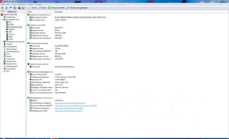Select the 2 DDR2 DIMM value
229x139 pixels.
tap(60, 80)
